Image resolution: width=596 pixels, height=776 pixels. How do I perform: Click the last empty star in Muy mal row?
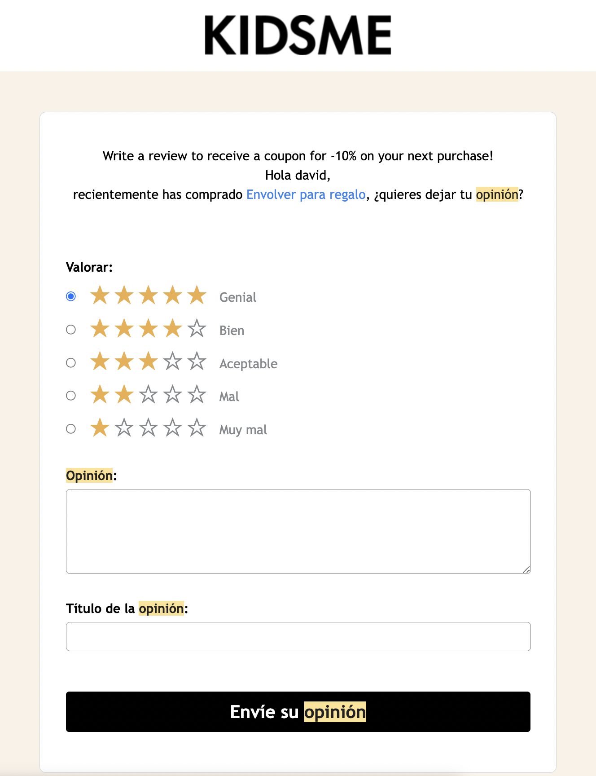[197, 428]
